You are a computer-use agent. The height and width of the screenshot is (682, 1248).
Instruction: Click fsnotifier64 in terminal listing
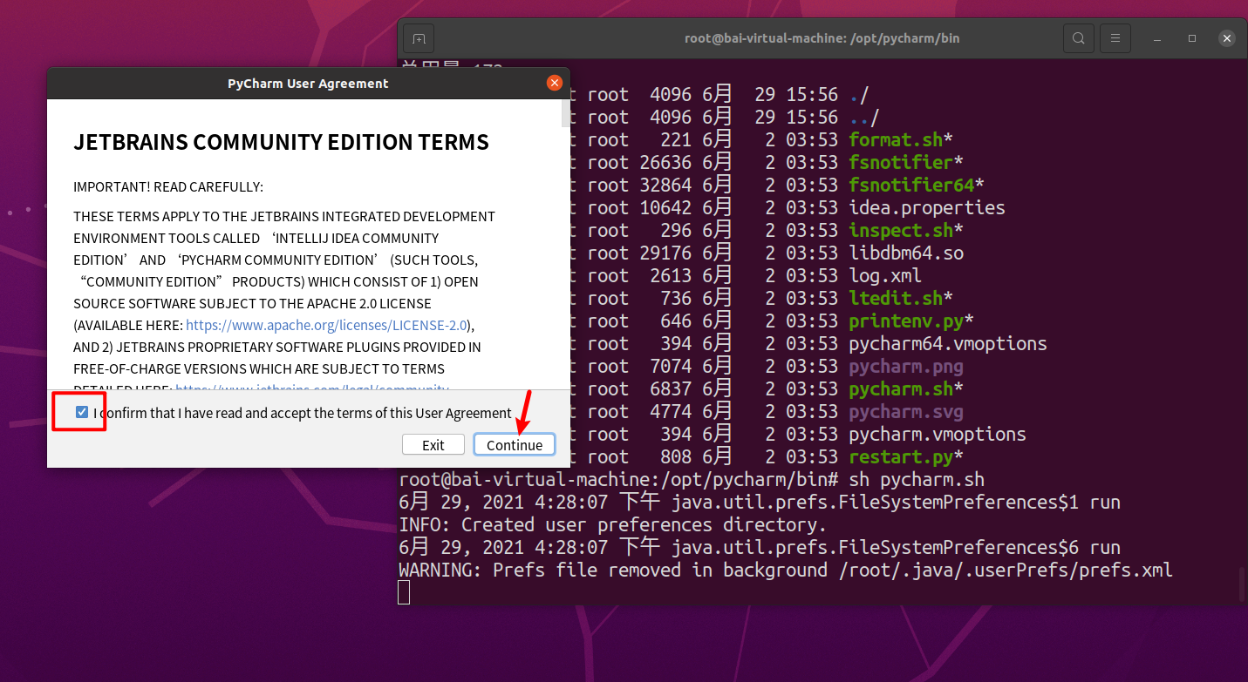click(911, 185)
